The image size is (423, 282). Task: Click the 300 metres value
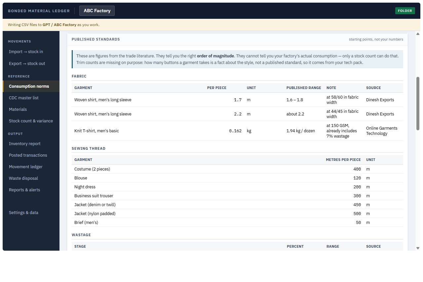coord(357,196)
